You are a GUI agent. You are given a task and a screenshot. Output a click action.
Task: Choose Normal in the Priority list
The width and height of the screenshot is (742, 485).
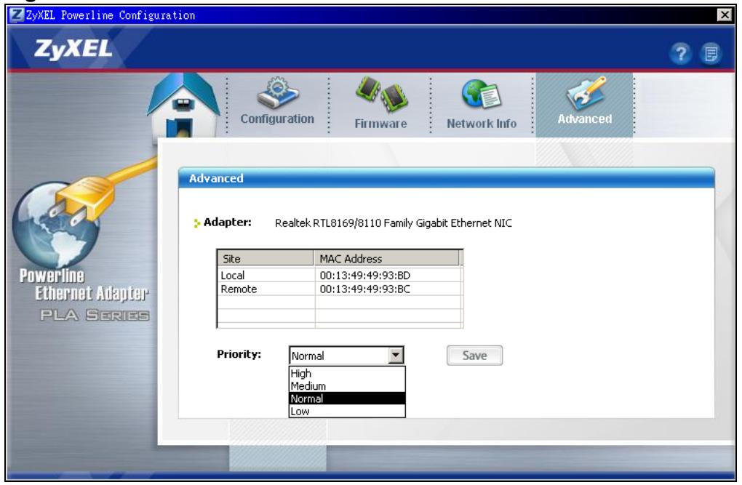(x=347, y=399)
